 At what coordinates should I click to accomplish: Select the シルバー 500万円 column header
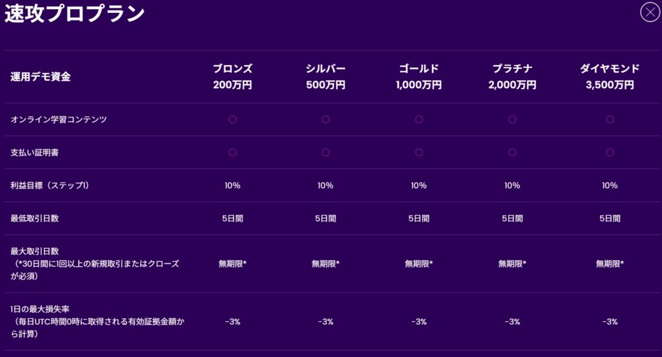pyautogui.click(x=326, y=76)
